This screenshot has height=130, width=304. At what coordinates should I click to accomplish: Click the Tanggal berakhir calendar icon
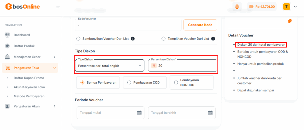[x=210, y=113]
